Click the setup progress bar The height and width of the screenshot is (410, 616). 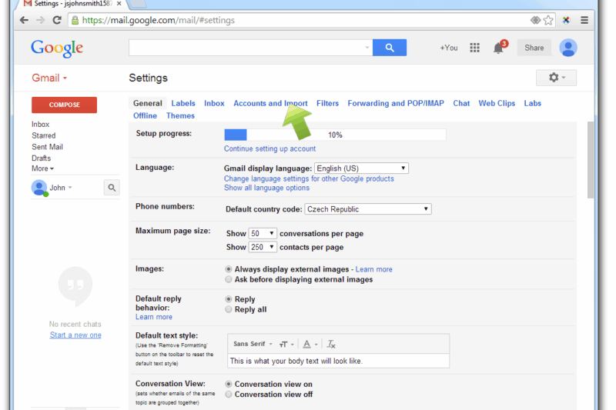pyautogui.click(x=335, y=135)
